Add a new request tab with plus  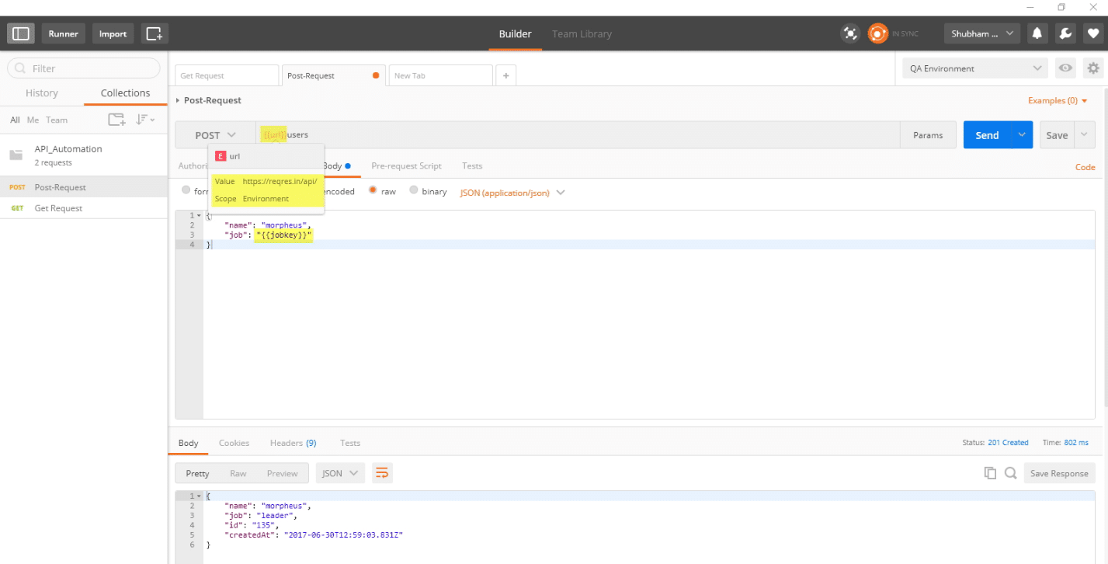click(x=506, y=75)
